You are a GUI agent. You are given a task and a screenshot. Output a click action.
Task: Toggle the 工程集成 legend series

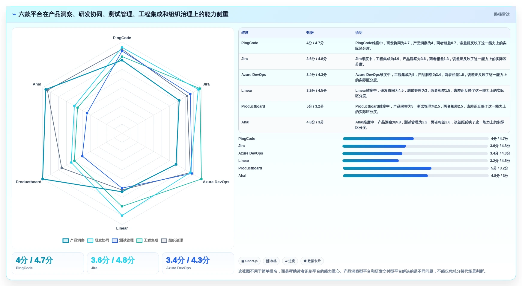147,240
